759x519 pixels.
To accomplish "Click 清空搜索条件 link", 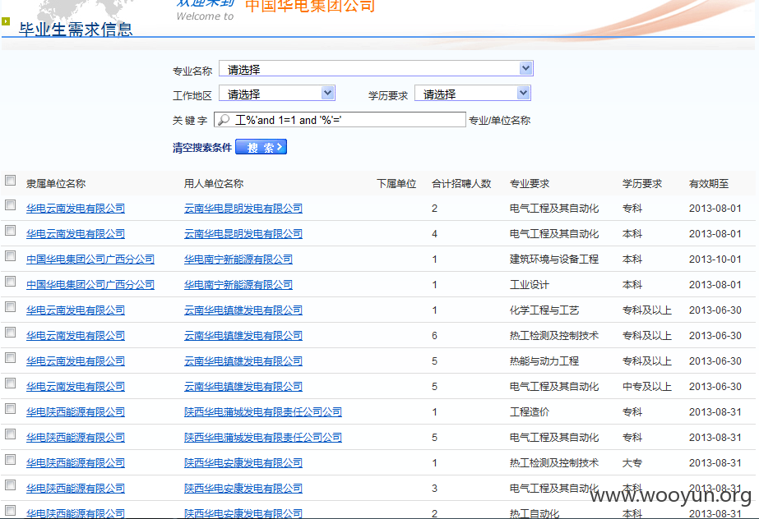I will click(x=201, y=147).
